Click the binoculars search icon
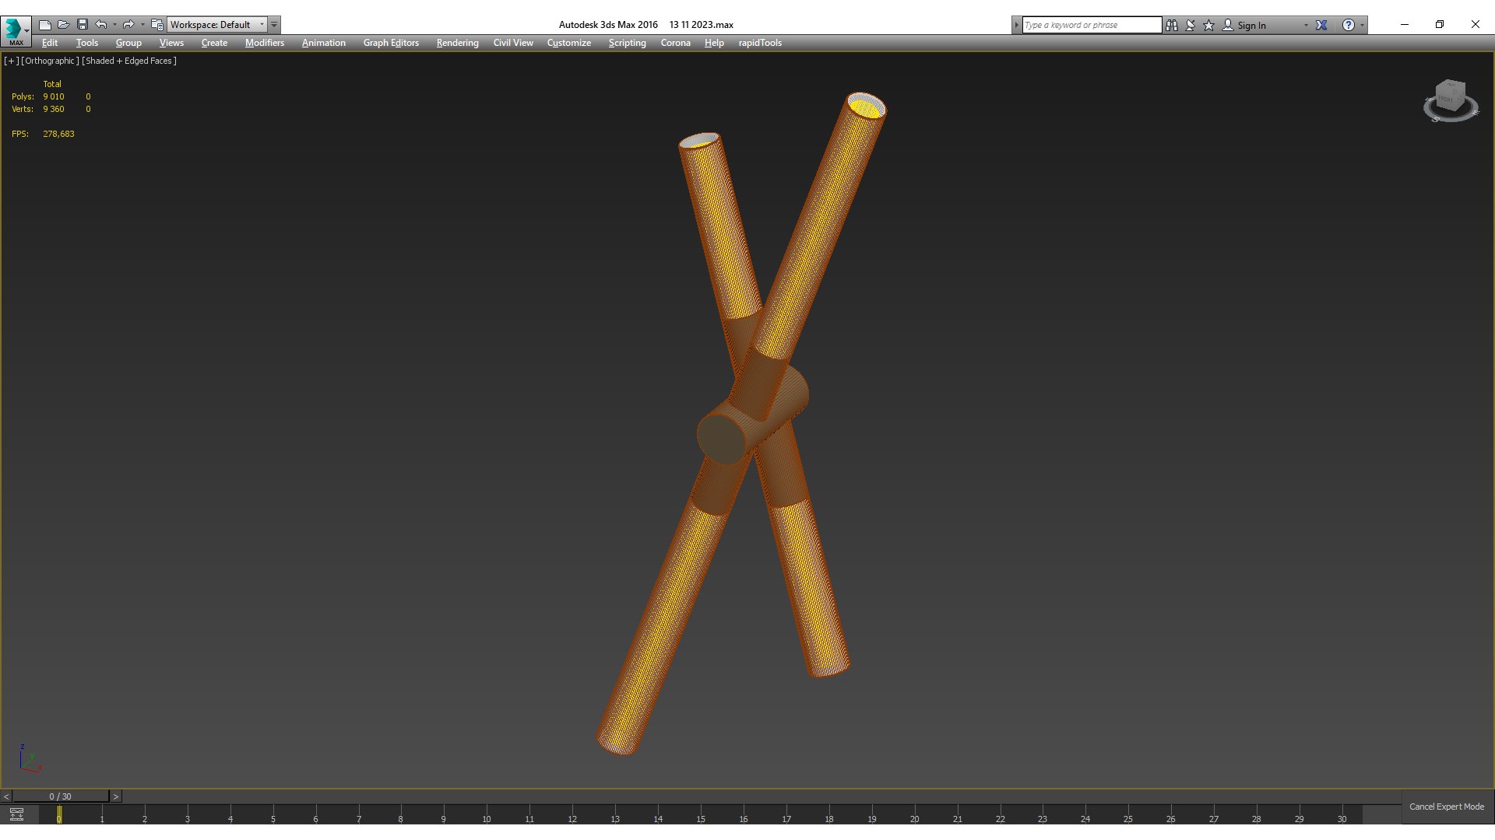The image size is (1495, 840). pos(1171,25)
